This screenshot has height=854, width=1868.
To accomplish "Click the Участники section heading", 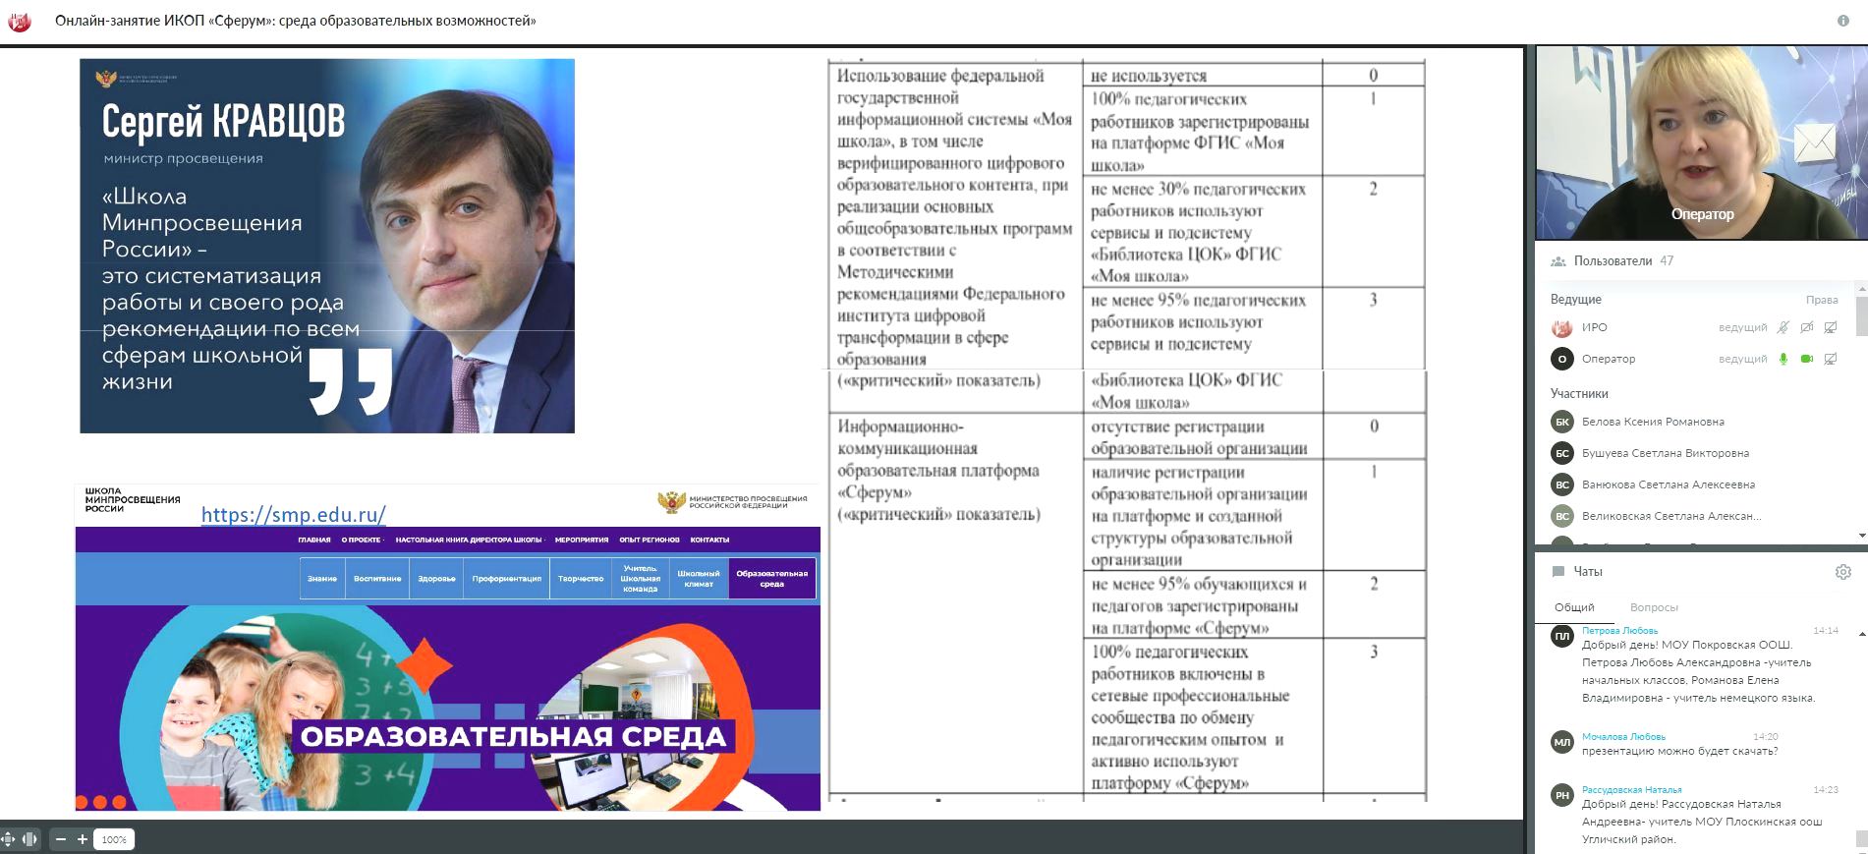I will pyautogui.click(x=1579, y=394).
